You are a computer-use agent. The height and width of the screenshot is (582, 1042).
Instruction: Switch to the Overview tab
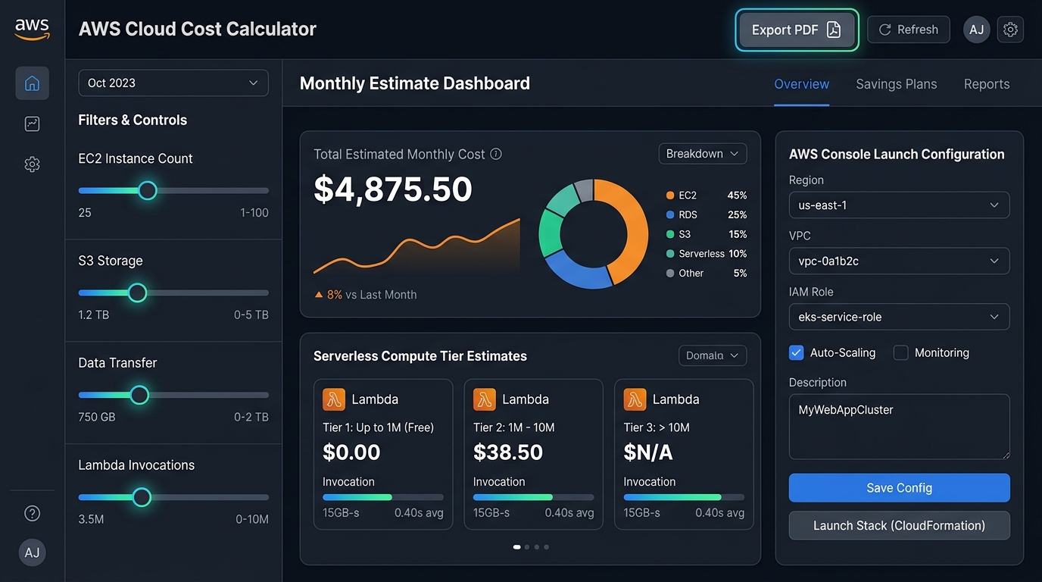(801, 84)
